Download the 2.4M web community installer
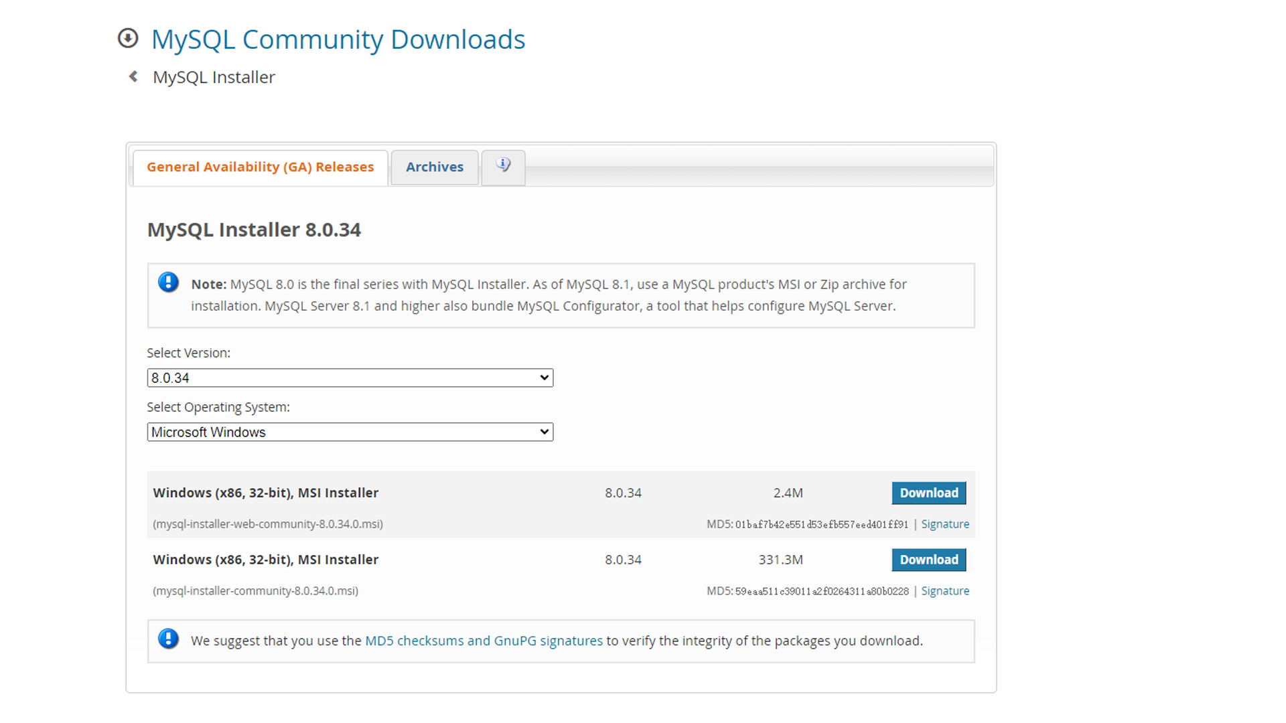Viewport: 1286px width, 723px height. pyautogui.click(x=929, y=493)
